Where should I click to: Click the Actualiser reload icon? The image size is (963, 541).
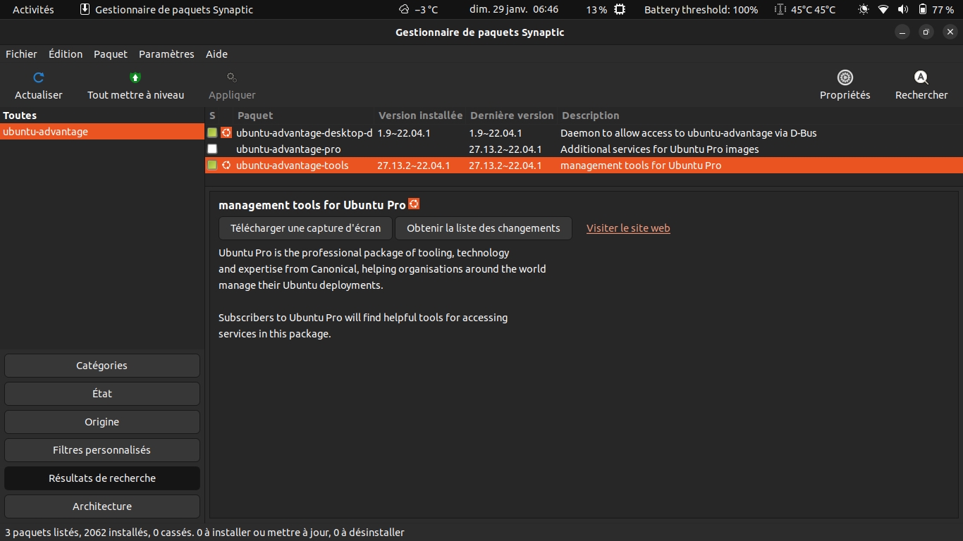tap(39, 77)
